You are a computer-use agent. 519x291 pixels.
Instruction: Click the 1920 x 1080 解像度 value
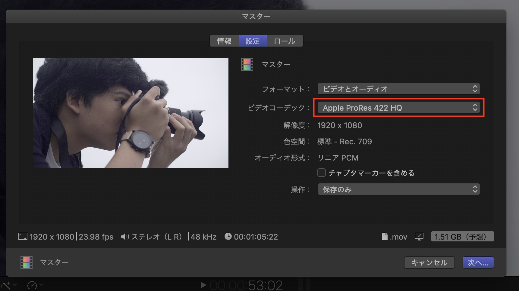[340, 125]
